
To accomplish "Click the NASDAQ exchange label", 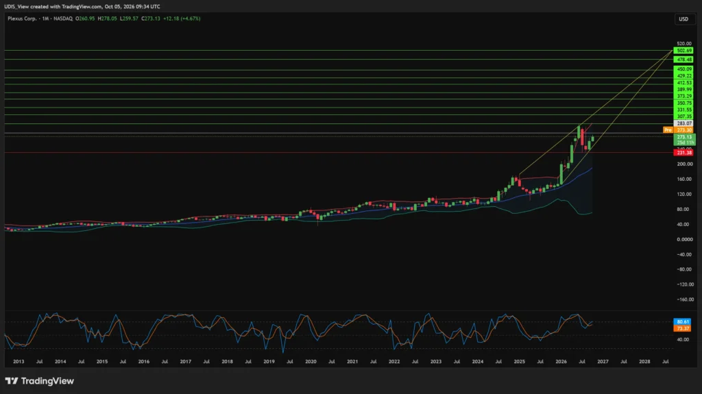I will [x=62, y=19].
